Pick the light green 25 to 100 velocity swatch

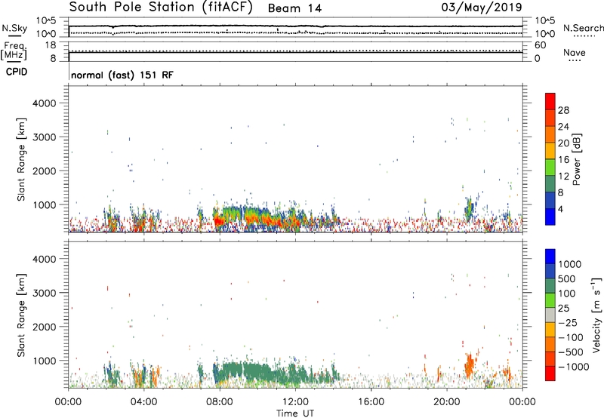[x=550, y=300]
